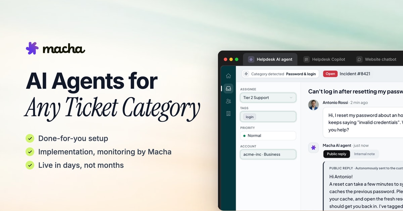
Task: Click the login tag in Tags field
Action: click(x=250, y=117)
